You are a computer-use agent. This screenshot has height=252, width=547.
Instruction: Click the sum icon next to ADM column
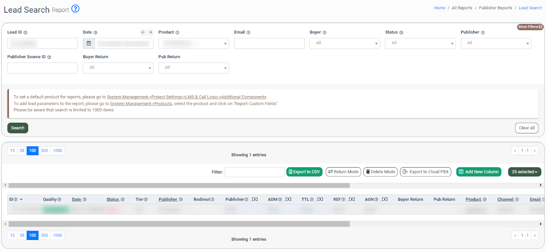(x=288, y=199)
